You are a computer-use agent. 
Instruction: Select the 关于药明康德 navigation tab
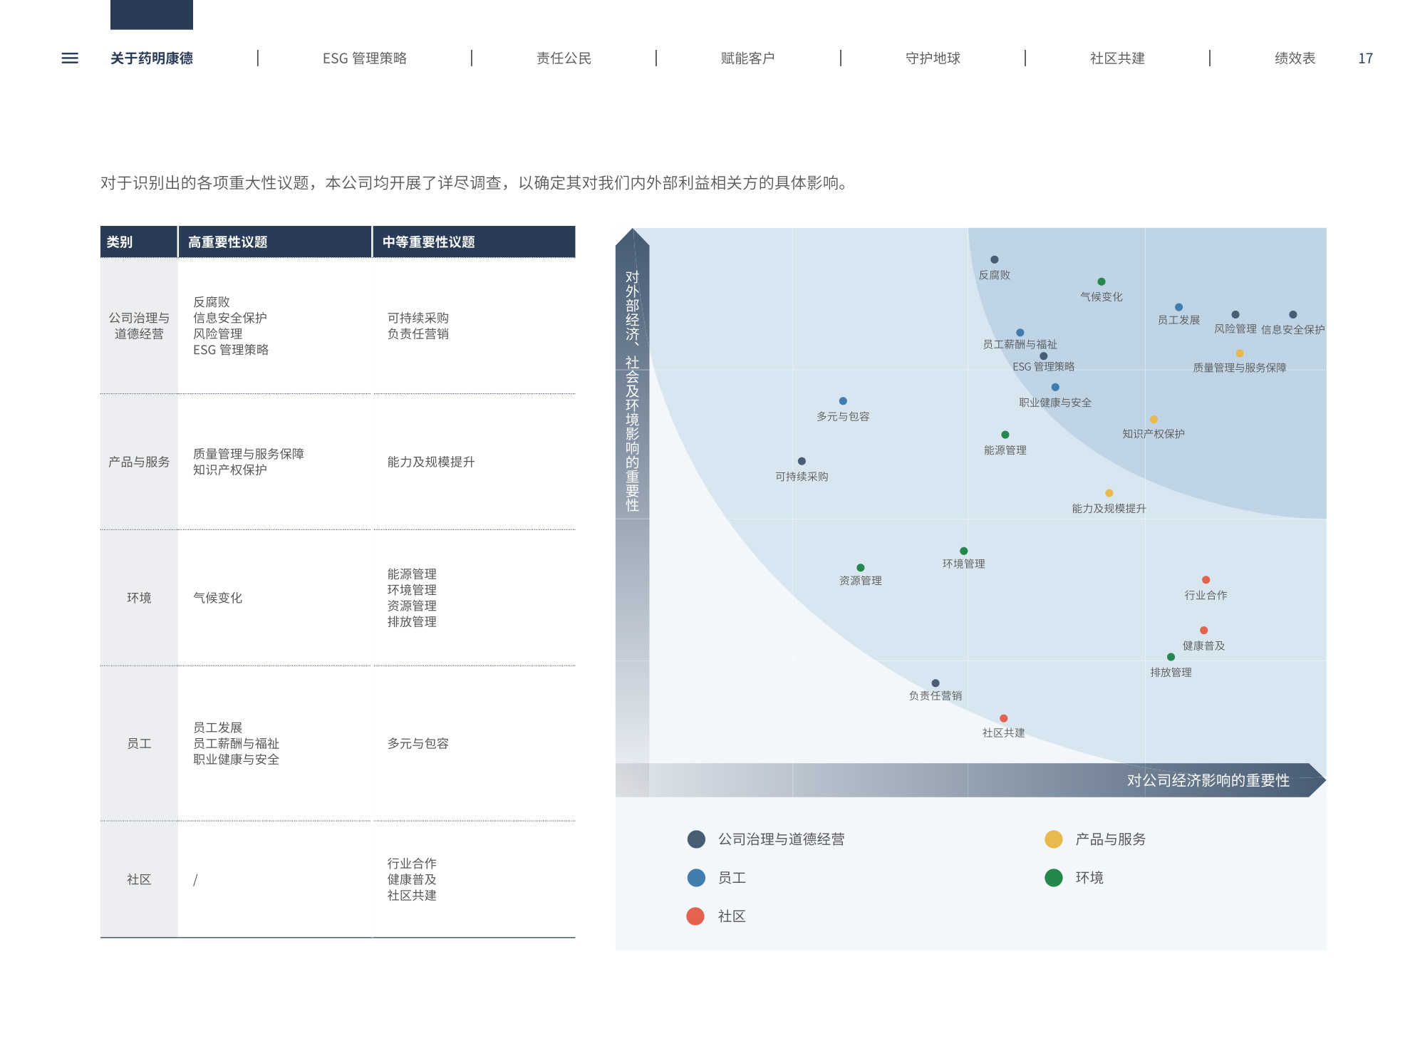point(151,58)
